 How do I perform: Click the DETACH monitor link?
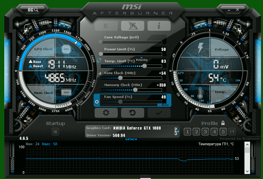(x=131, y=139)
